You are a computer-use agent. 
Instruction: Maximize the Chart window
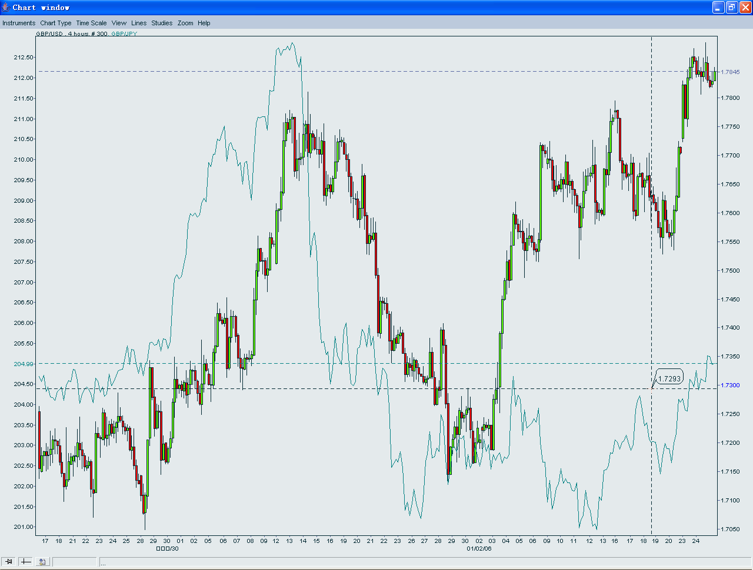point(732,7)
